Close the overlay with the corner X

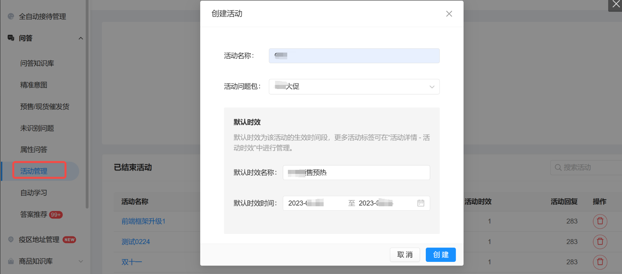click(x=616, y=5)
